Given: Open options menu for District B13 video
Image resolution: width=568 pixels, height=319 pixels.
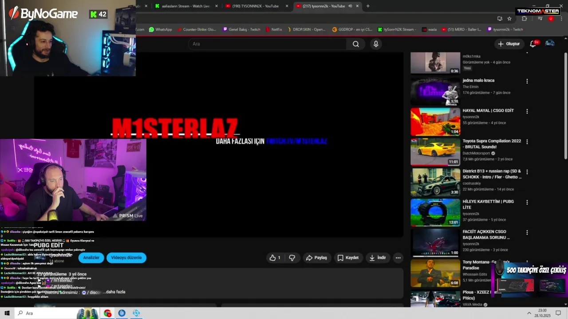Looking at the screenshot, I should [x=527, y=172].
